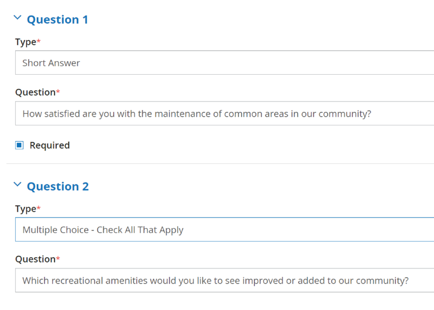Click the Question 1 text field
434x310 pixels.
(225, 113)
